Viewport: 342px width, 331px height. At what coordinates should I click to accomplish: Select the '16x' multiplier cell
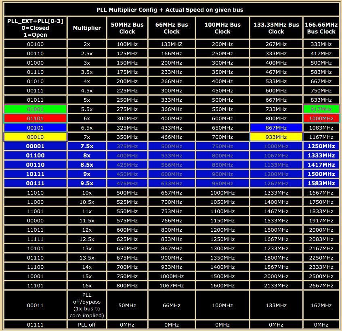87,286
